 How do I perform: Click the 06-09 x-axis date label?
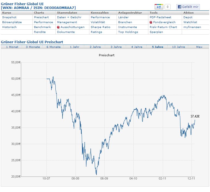(104, 178)
